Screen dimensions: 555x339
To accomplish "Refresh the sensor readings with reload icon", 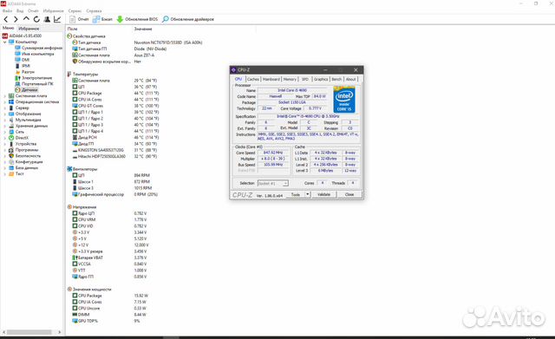I will coord(36,19).
